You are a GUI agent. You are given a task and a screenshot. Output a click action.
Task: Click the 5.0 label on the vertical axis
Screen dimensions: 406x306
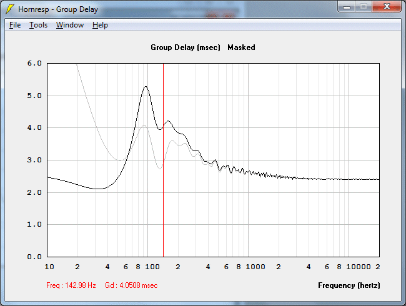pyautogui.click(x=34, y=96)
